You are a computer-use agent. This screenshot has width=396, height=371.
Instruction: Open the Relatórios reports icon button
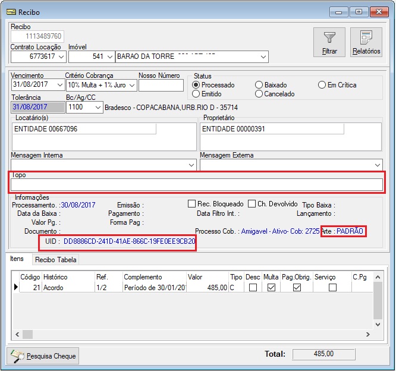tap(366, 42)
